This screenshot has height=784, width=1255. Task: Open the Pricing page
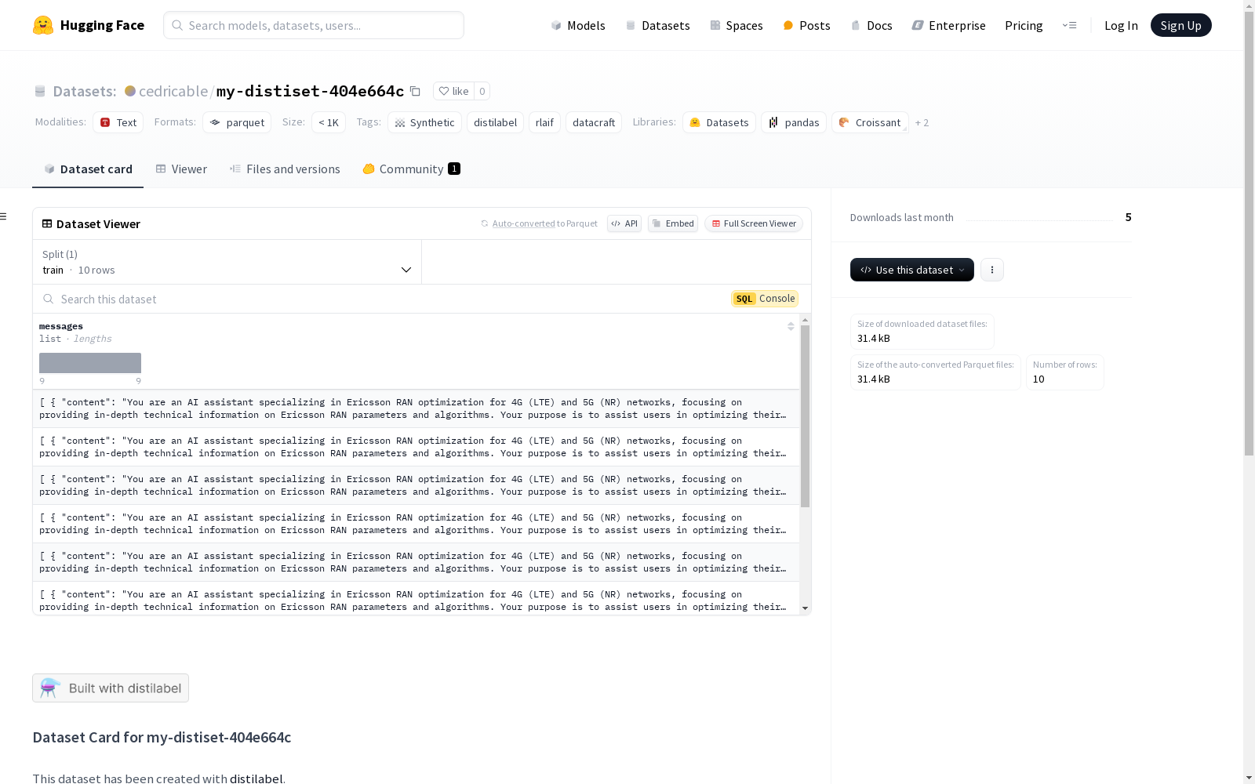coord(1024,25)
